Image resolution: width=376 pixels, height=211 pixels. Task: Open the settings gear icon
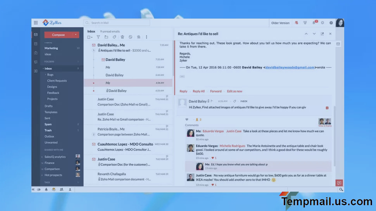(323, 23)
